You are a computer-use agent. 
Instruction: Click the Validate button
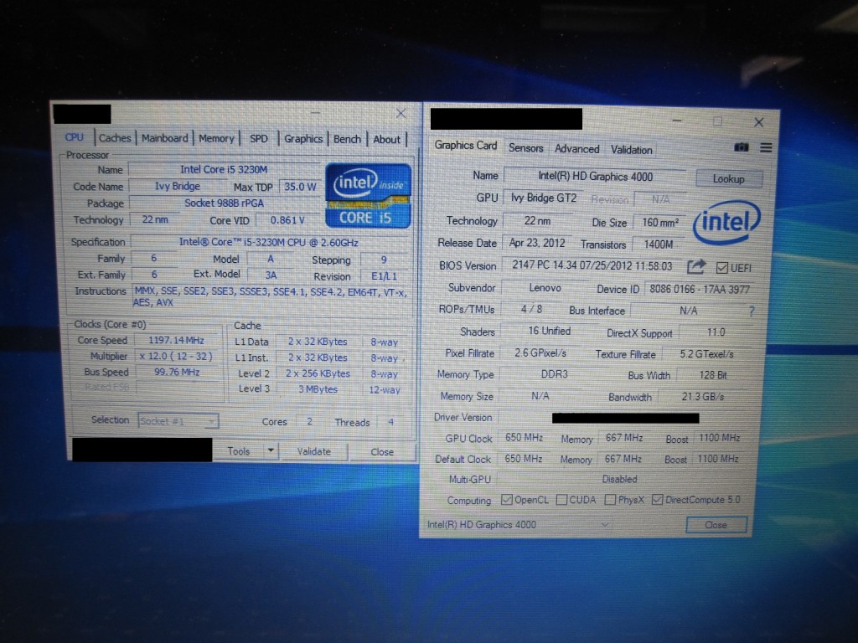pyautogui.click(x=314, y=451)
